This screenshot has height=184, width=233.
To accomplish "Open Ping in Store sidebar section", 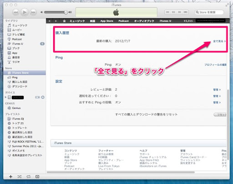I will (15, 77).
